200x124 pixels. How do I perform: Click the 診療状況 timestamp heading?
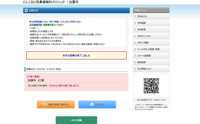[x=44, y=69]
